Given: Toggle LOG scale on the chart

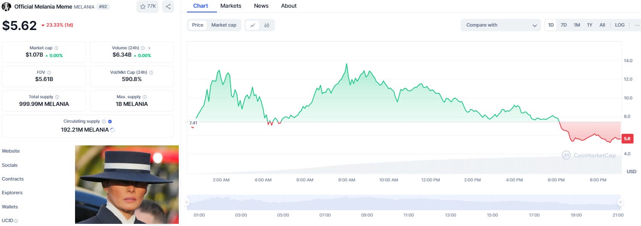Looking at the screenshot, I should [x=620, y=25].
